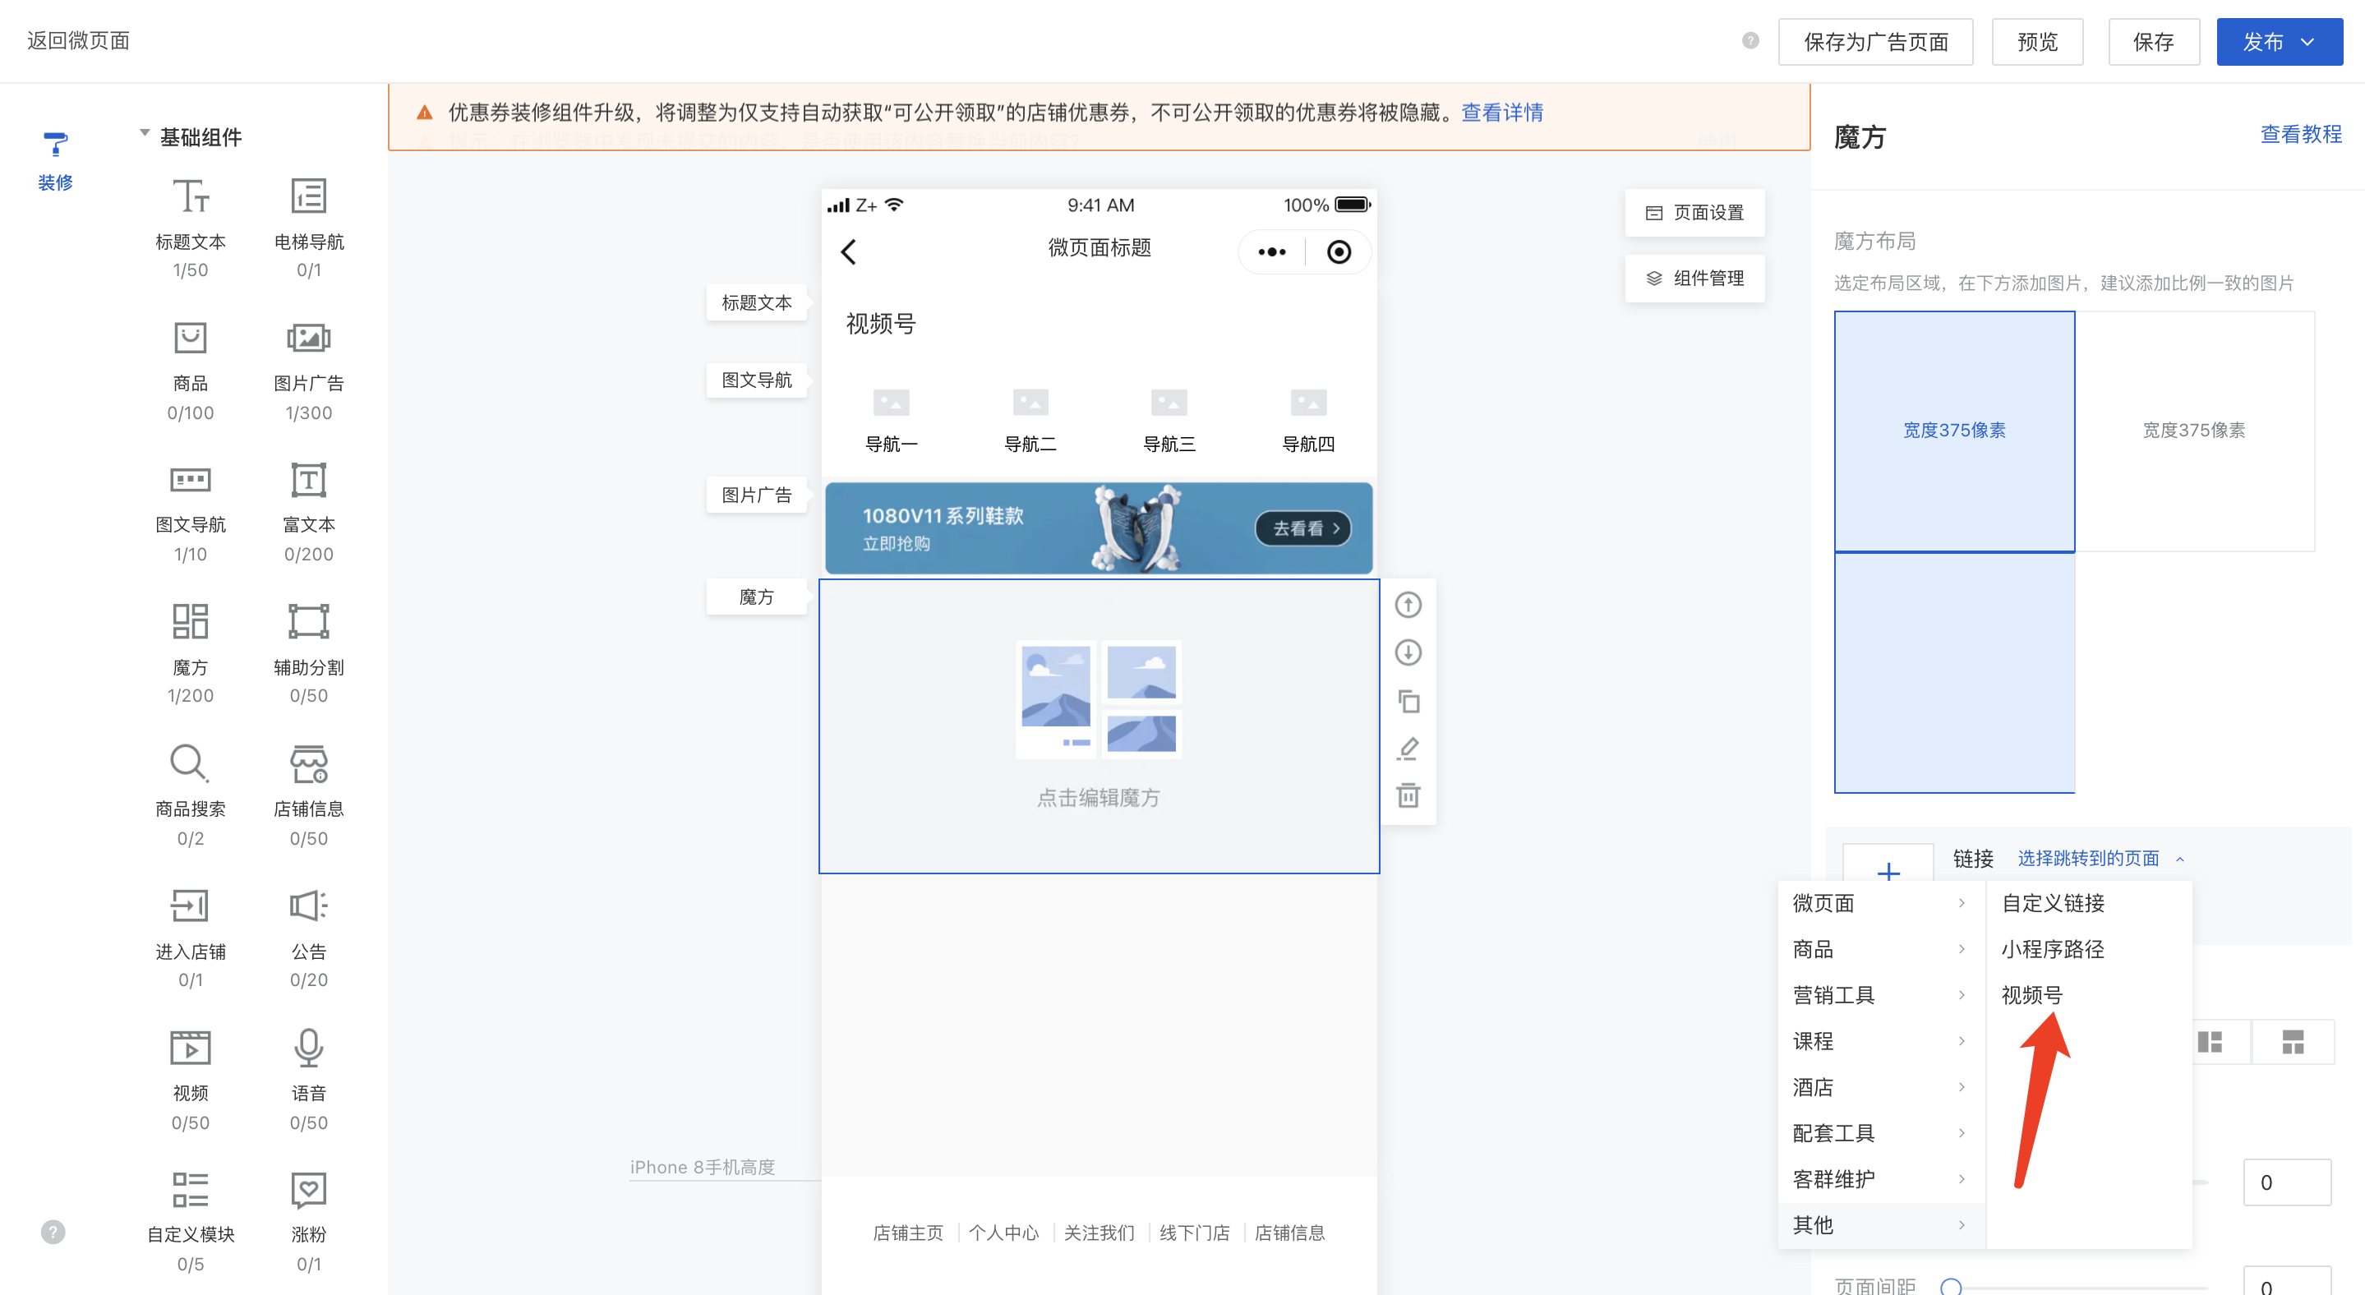Duplicate the 魔方 component with copy icon
This screenshot has height=1295, width=2365.
pos(1408,701)
